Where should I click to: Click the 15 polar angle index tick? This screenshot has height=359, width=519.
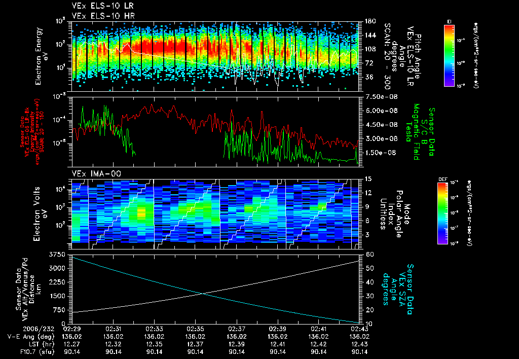click(x=368, y=179)
